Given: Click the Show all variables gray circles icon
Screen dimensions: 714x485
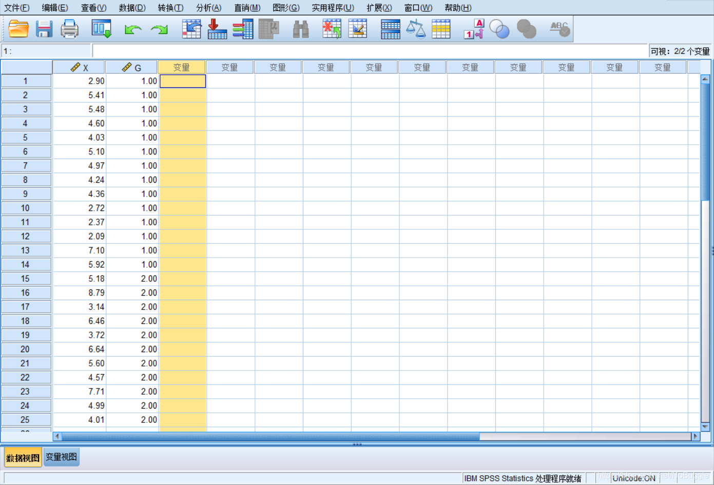Looking at the screenshot, I should point(526,29).
